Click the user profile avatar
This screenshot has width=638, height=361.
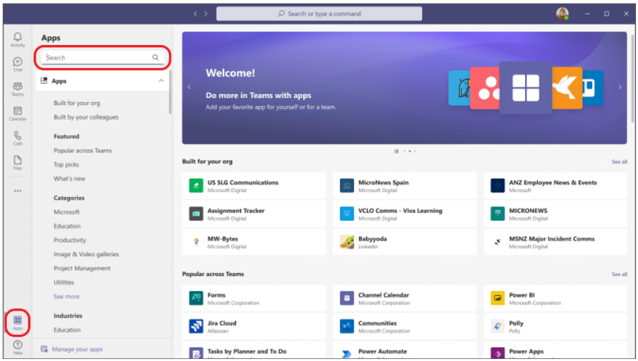click(562, 13)
